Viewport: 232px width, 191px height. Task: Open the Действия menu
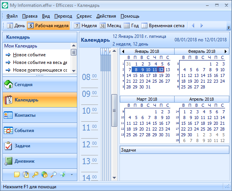pos(106,16)
